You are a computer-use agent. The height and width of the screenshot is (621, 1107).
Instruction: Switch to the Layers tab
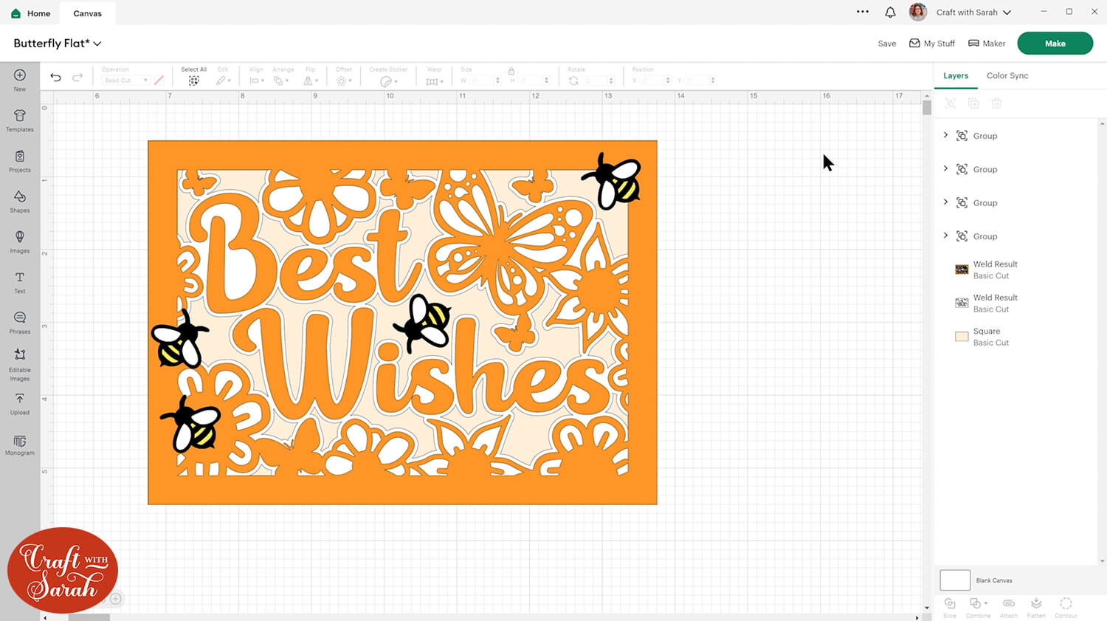point(956,75)
